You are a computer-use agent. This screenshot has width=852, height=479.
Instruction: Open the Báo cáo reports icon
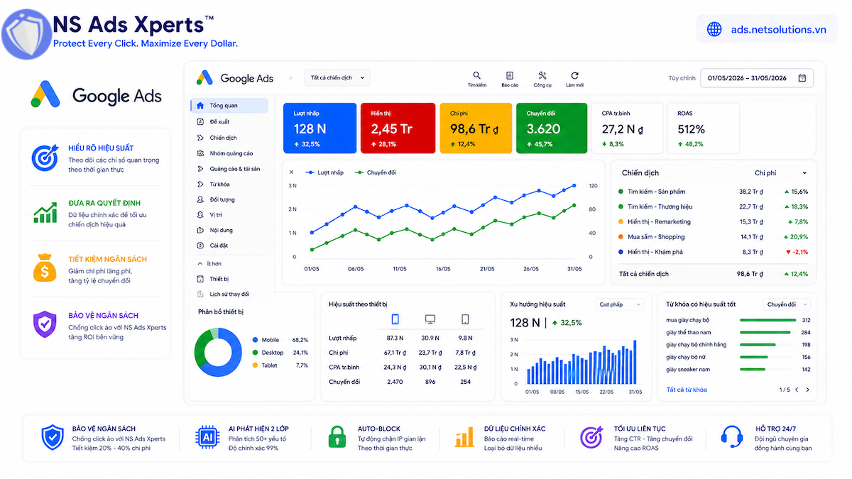[510, 76]
